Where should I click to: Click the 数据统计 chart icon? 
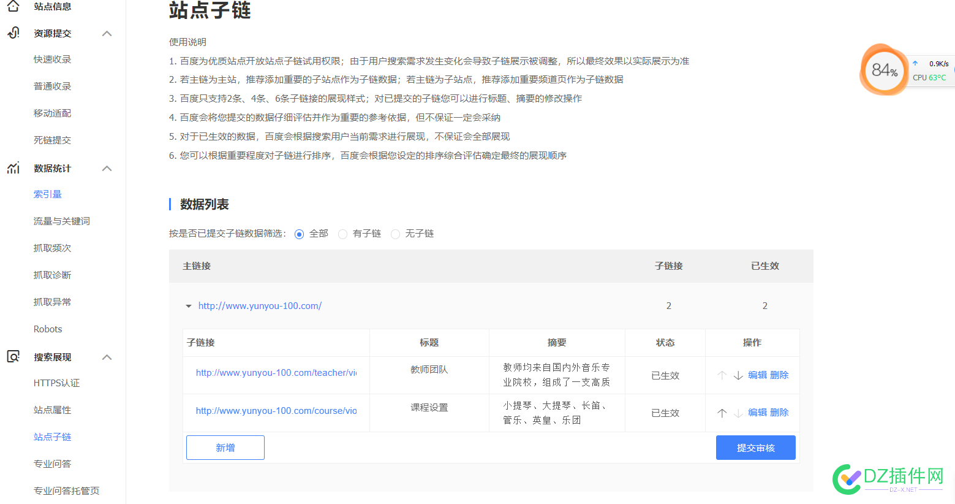pyautogui.click(x=13, y=168)
